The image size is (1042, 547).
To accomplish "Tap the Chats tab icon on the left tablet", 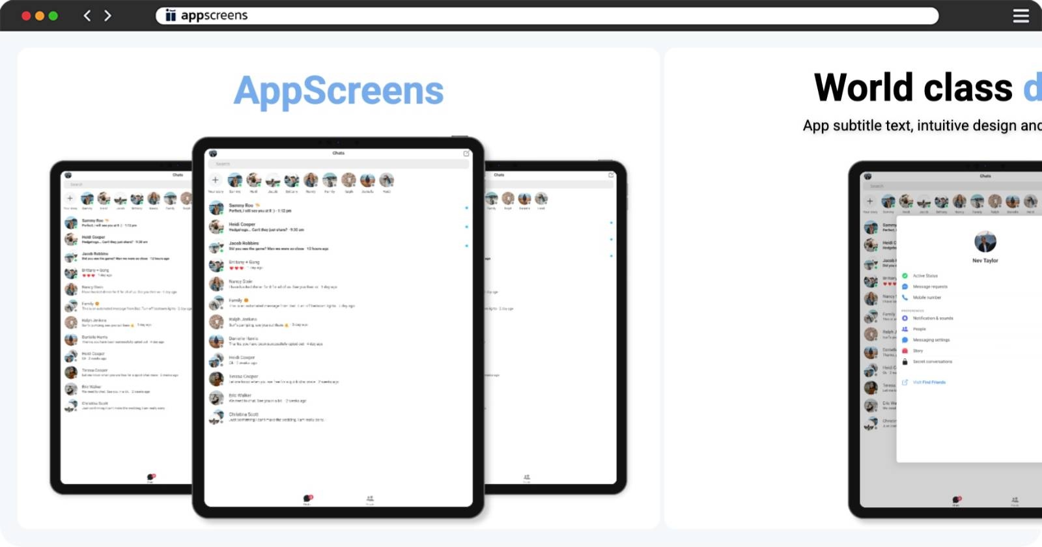I will [150, 478].
